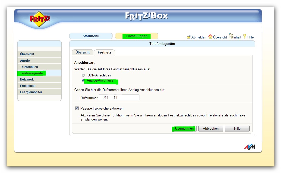Click the Telefoniegeräte panel heading
The width and height of the screenshot is (281, 173).
click(162, 44)
